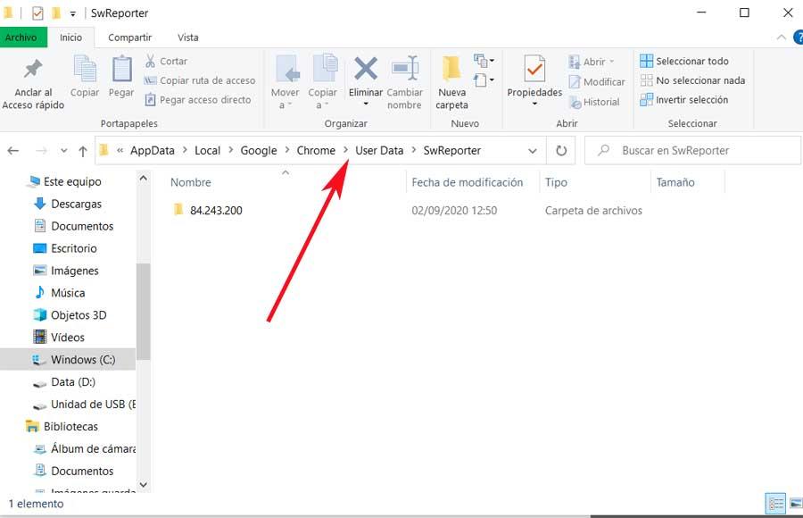
Task: Open the Archivo menu tab
Action: coord(21,38)
